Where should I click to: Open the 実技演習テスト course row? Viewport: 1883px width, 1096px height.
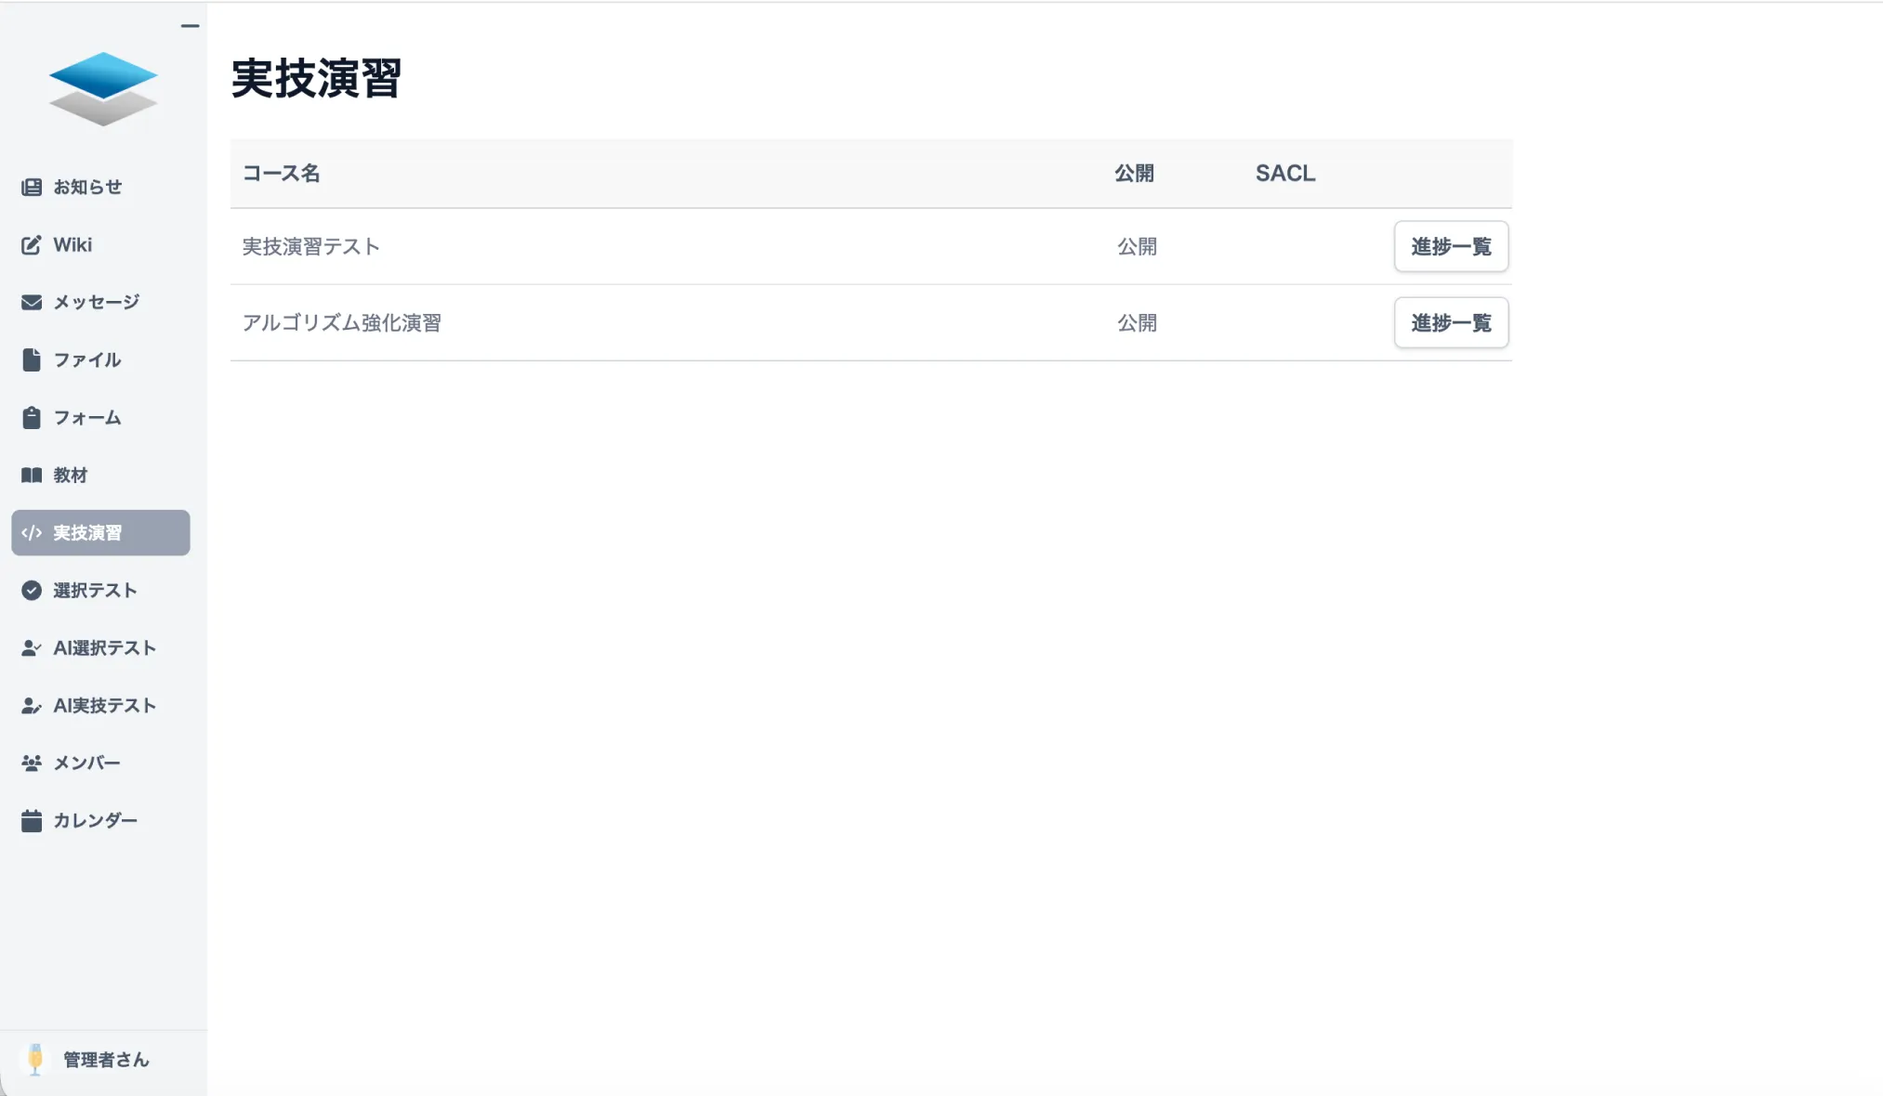click(x=311, y=247)
